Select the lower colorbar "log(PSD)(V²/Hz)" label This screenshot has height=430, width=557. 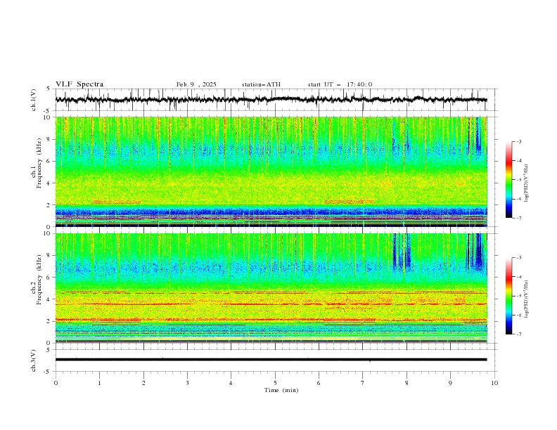(527, 299)
